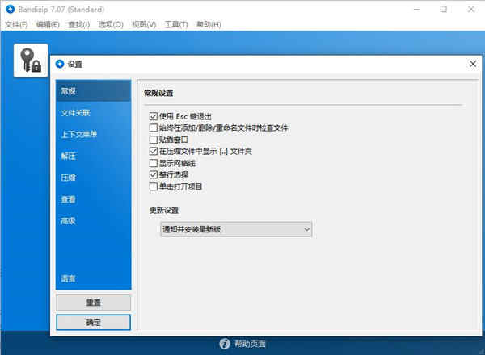The width and height of the screenshot is (485, 355).
Task: Maximize the Bandizip main window
Action: (444, 10)
